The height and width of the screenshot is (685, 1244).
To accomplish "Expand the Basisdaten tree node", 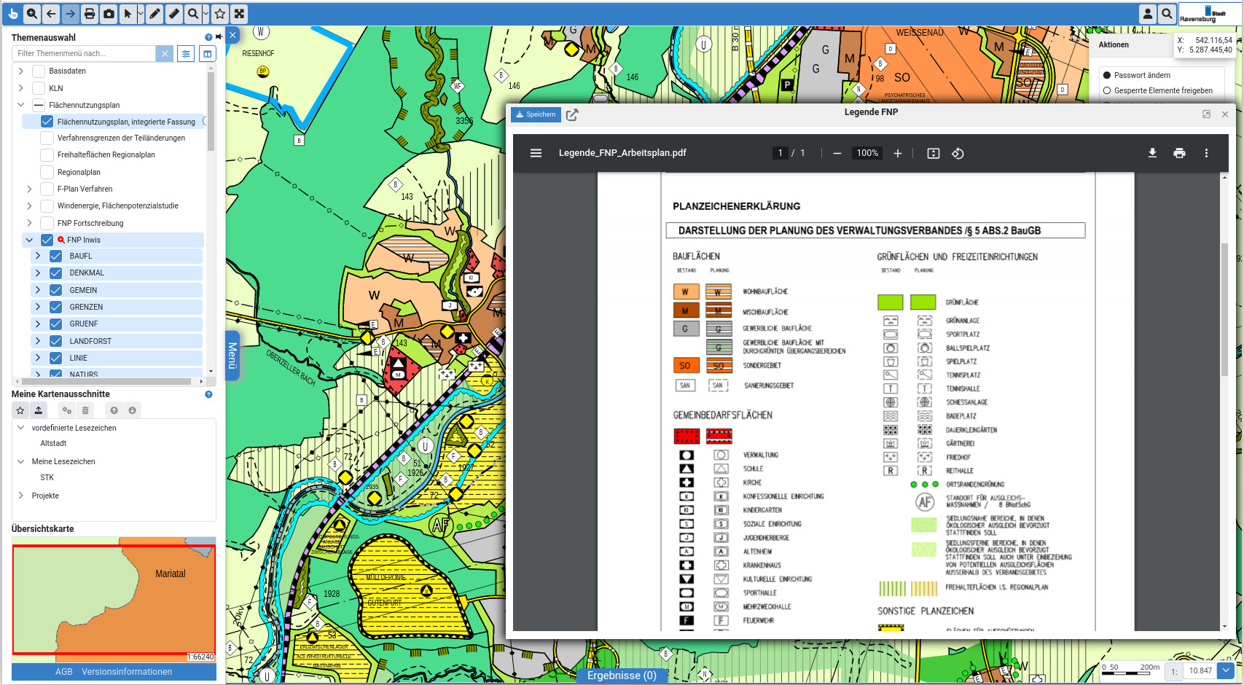I will (x=20, y=71).
